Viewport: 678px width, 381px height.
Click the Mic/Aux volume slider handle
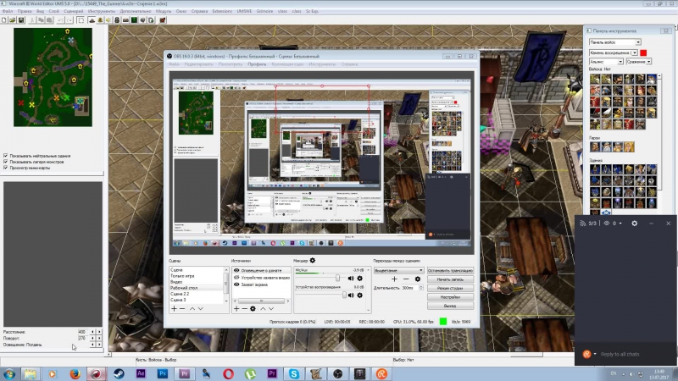pyautogui.click(x=337, y=279)
